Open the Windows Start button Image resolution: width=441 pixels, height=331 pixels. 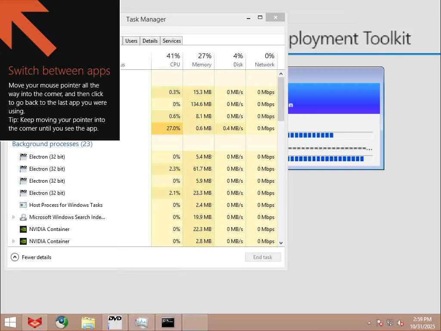point(10,322)
